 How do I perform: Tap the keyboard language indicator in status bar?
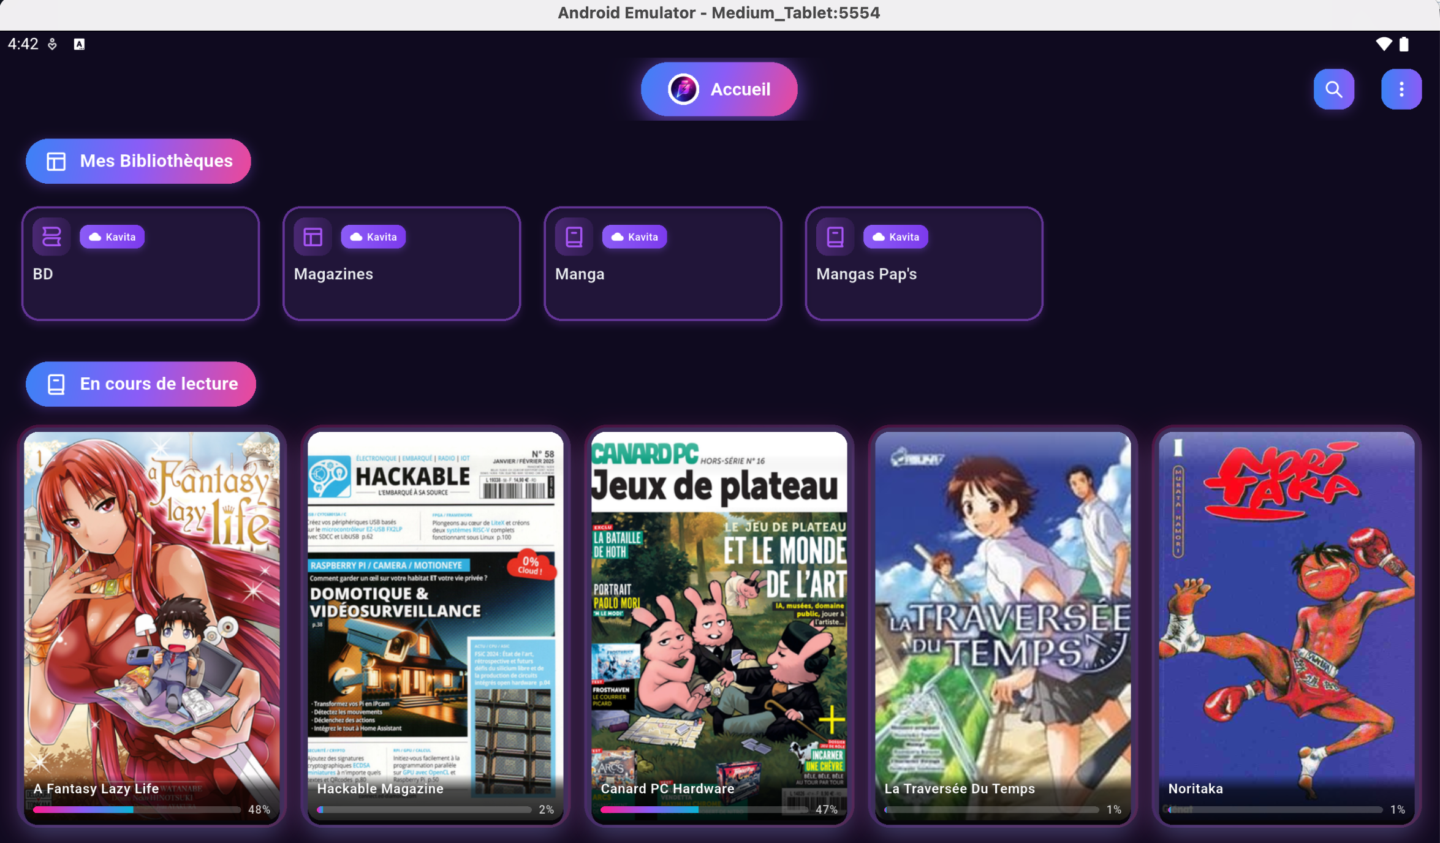coord(79,44)
